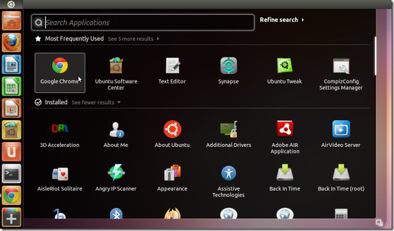394x231 pixels.
Task: Launch Additional Drivers
Action: [228, 134]
